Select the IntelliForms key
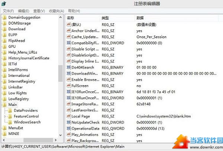Image resolution: width=223 pixels, height=151 pixels. (x=18, y=70)
